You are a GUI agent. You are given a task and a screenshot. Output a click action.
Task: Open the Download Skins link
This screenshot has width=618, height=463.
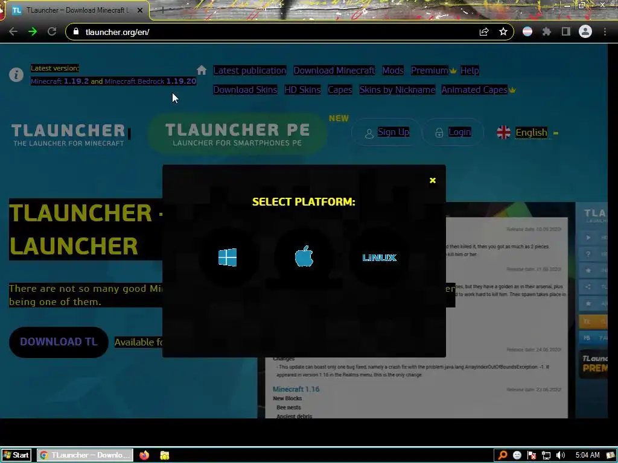[245, 90]
